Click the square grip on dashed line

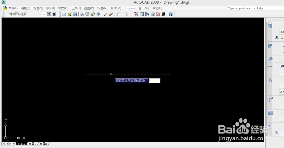pos(111,74)
